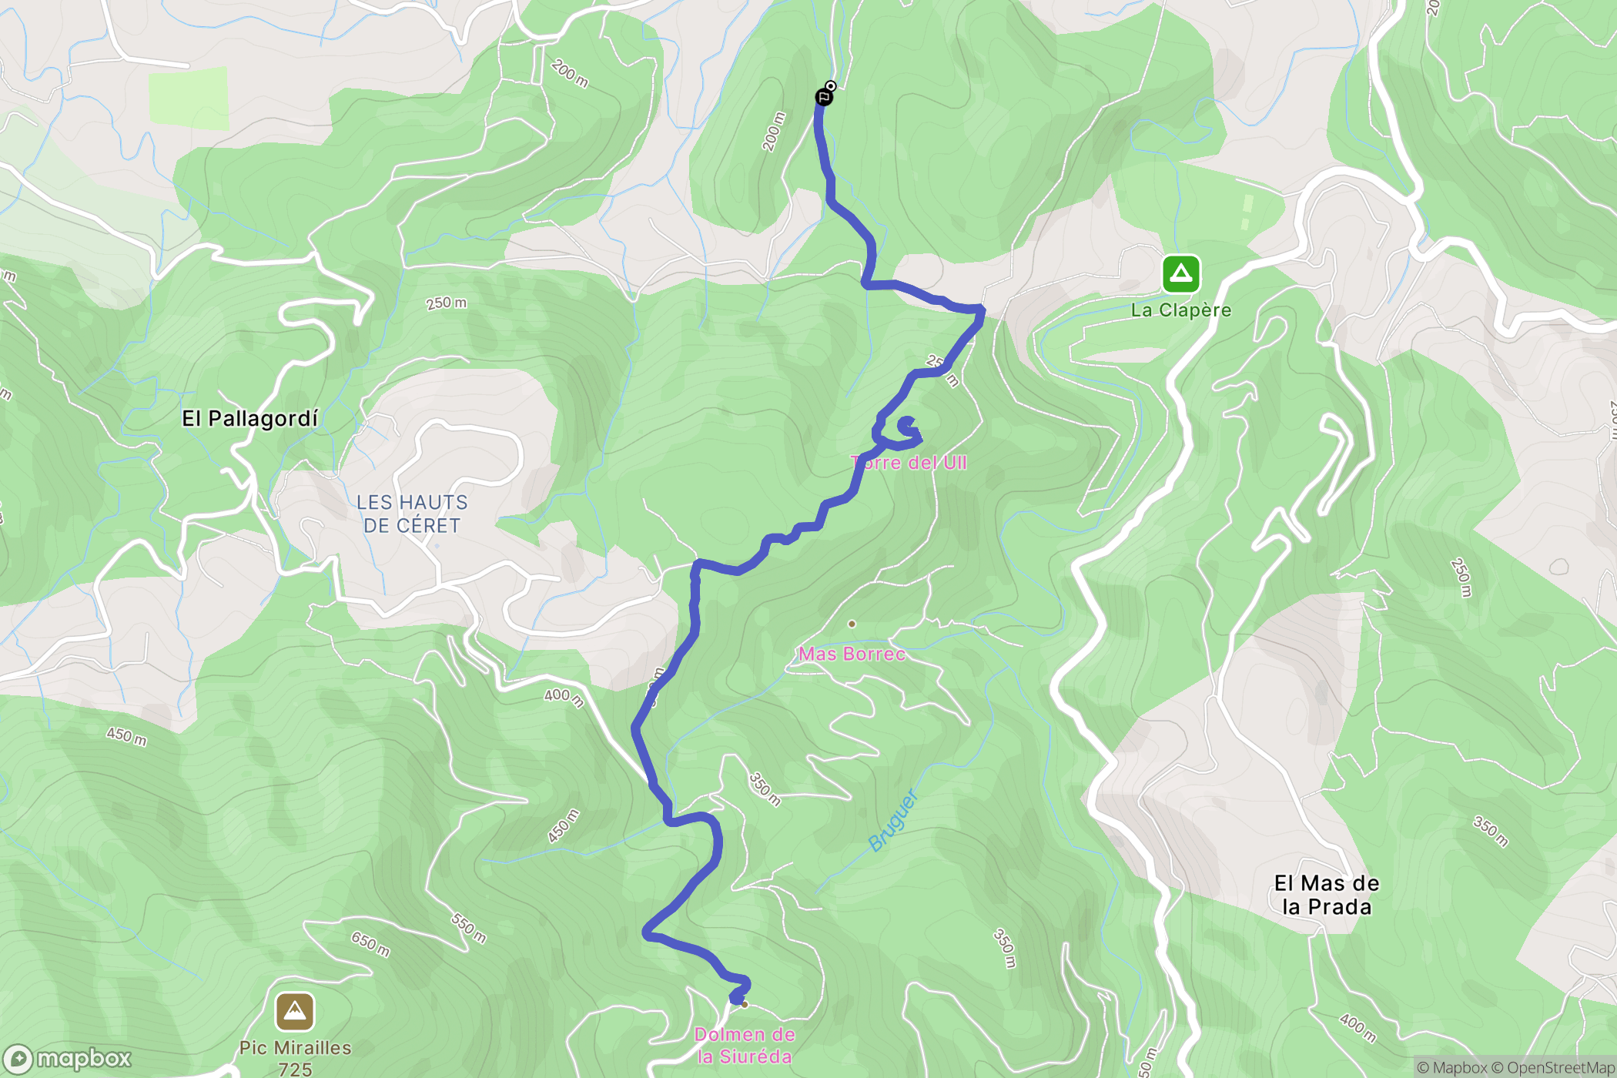Screen dimensions: 1617x1078
Task: Click the La Clapère text label
Action: pyautogui.click(x=1181, y=310)
